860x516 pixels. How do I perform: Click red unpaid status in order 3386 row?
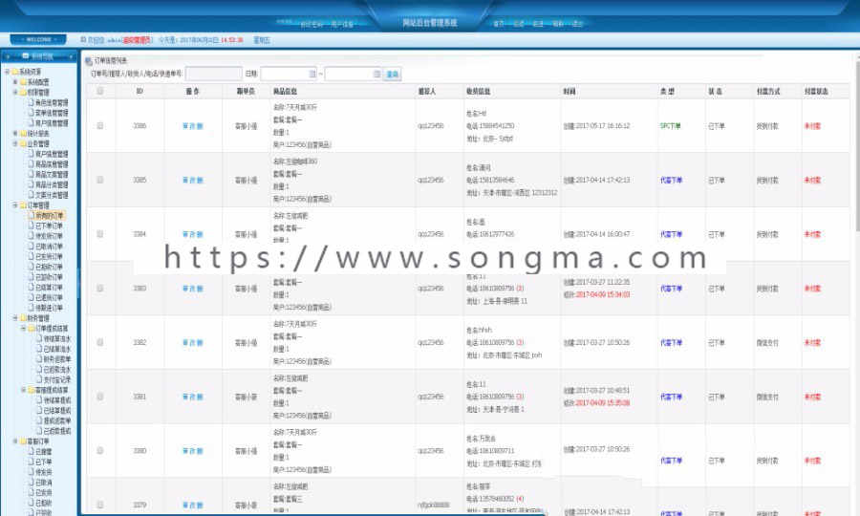point(812,126)
